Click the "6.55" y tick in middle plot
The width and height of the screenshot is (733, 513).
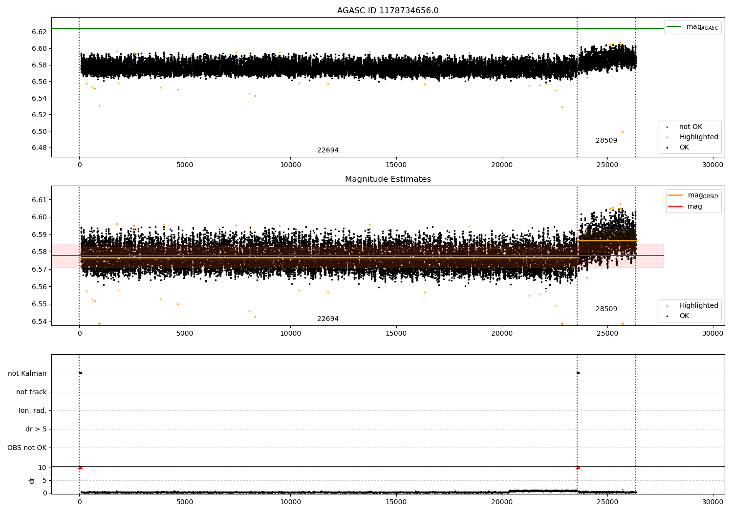(39, 304)
